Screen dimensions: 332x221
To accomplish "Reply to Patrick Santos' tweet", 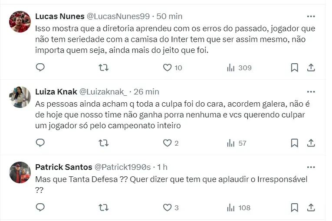I will [x=40, y=208].
